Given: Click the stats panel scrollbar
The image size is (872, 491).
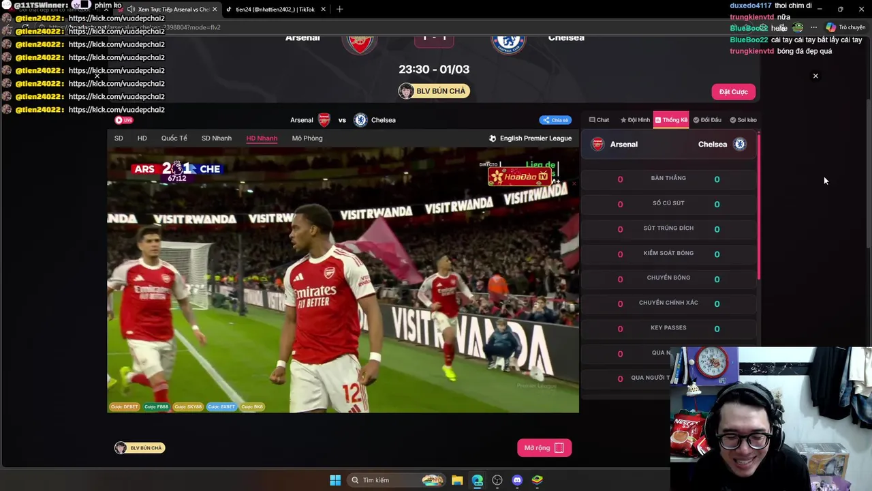Looking at the screenshot, I should coord(758,208).
